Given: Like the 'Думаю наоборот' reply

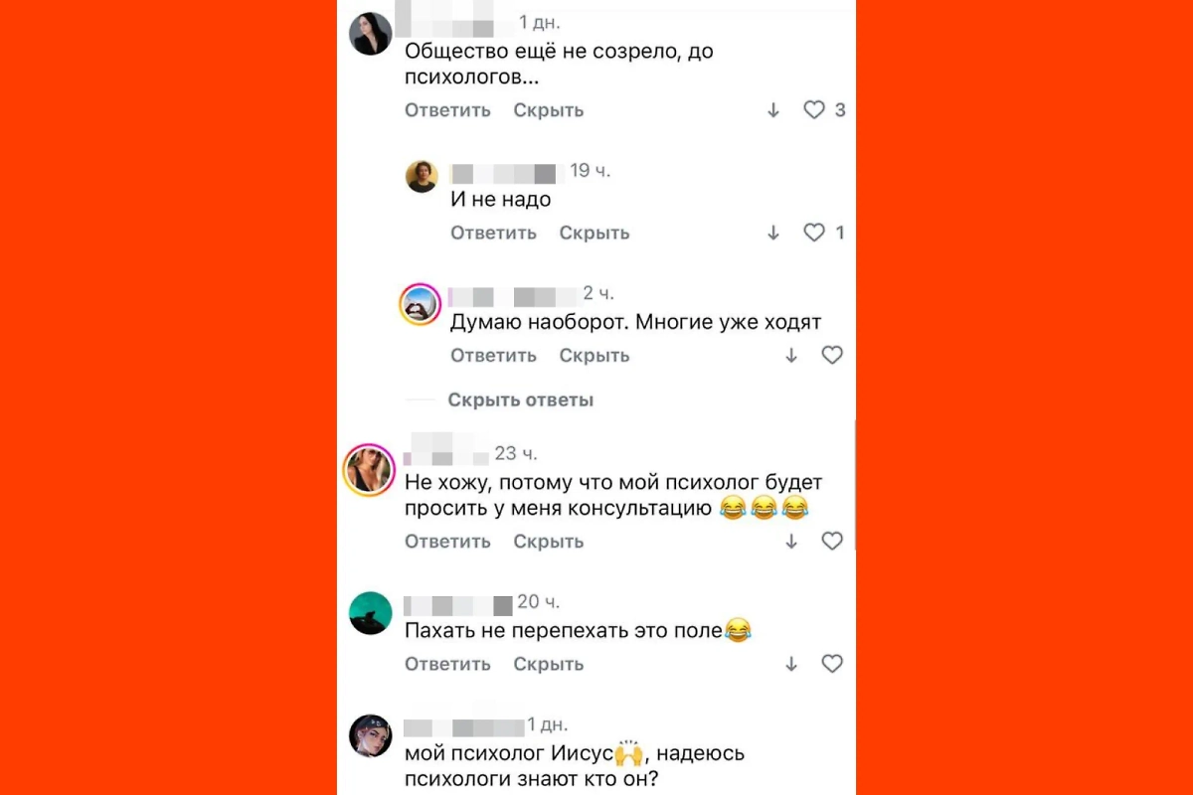Looking at the screenshot, I should click(832, 355).
